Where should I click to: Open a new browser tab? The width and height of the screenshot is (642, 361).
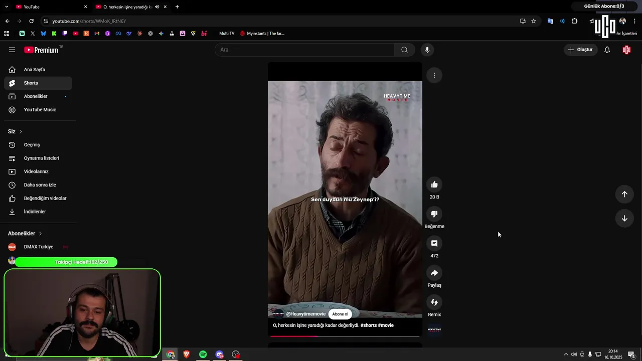pyautogui.click(x=177, y=7)
